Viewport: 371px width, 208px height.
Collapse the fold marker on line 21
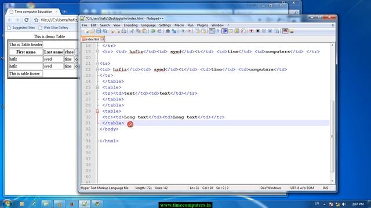point(97,64)
